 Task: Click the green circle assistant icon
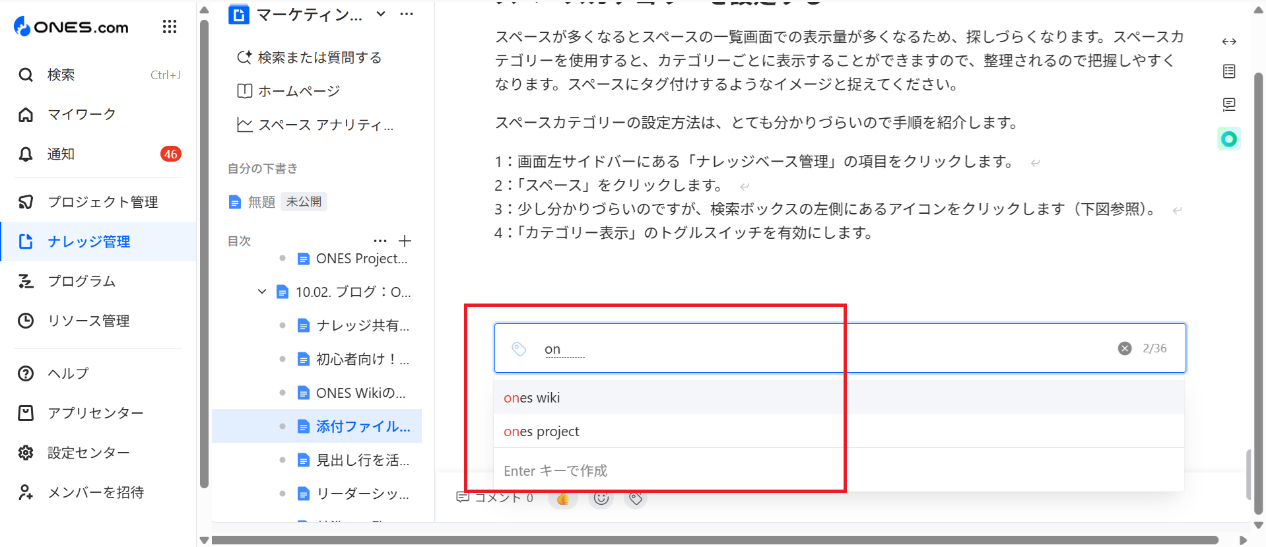[x=1229, y=139]
